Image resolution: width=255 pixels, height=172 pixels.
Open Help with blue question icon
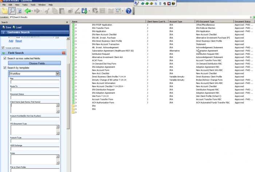tap(129, 11)
